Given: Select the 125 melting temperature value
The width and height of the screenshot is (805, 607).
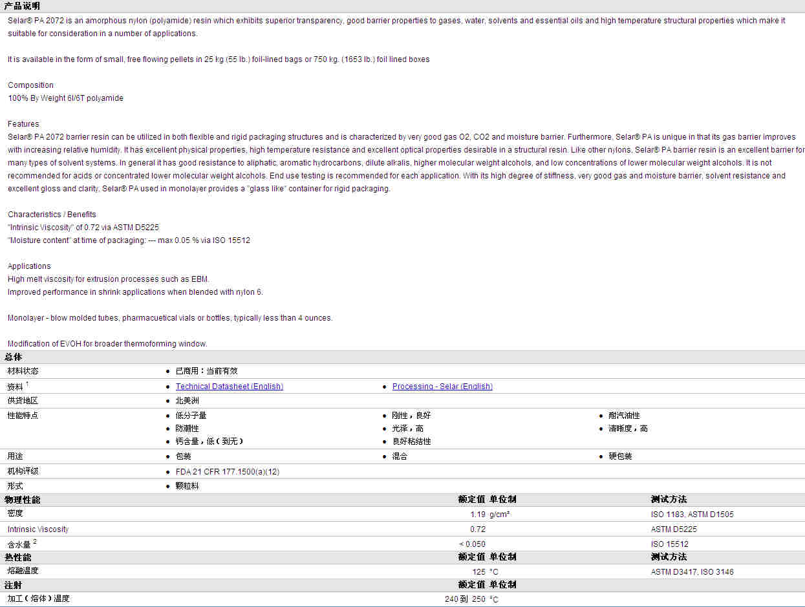Looking at the screenshot, I should click(479, 572).
